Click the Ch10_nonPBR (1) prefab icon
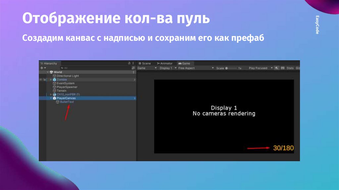339x190 pixels. (x=55, y=94)
